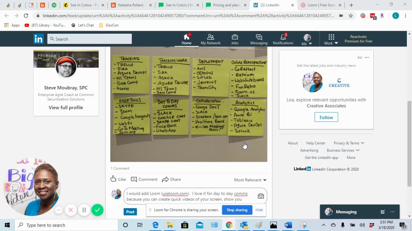Image resolution: width=412 pixels, height=231 pixels.
Task: Like the post
Action: click(x=118, y=179)
